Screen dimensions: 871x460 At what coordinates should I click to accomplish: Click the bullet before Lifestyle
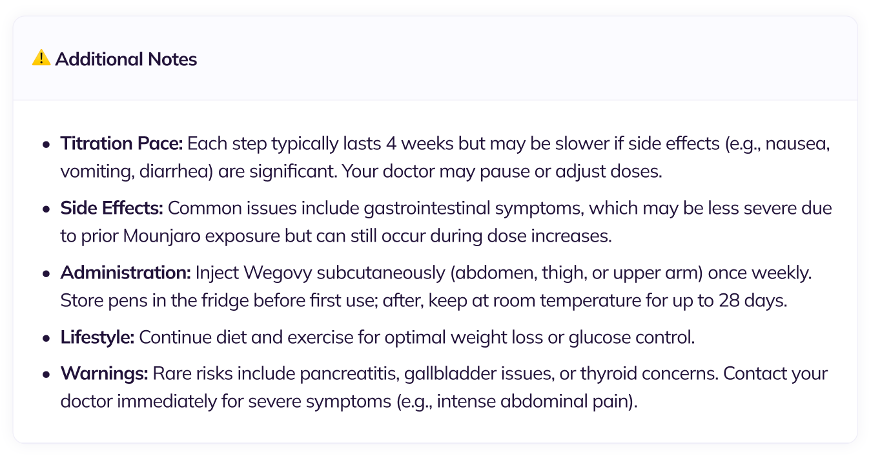point(46,338)
